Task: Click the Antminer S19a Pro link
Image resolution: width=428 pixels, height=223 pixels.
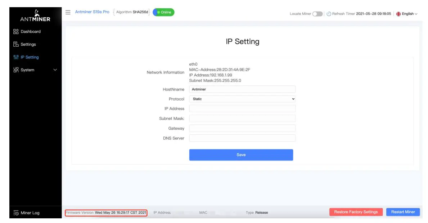Action: tap(92, 12)
